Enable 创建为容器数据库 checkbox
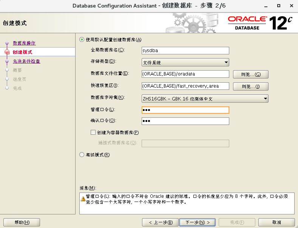The width and height of the screenshot is (298, 228). [93, 132]
